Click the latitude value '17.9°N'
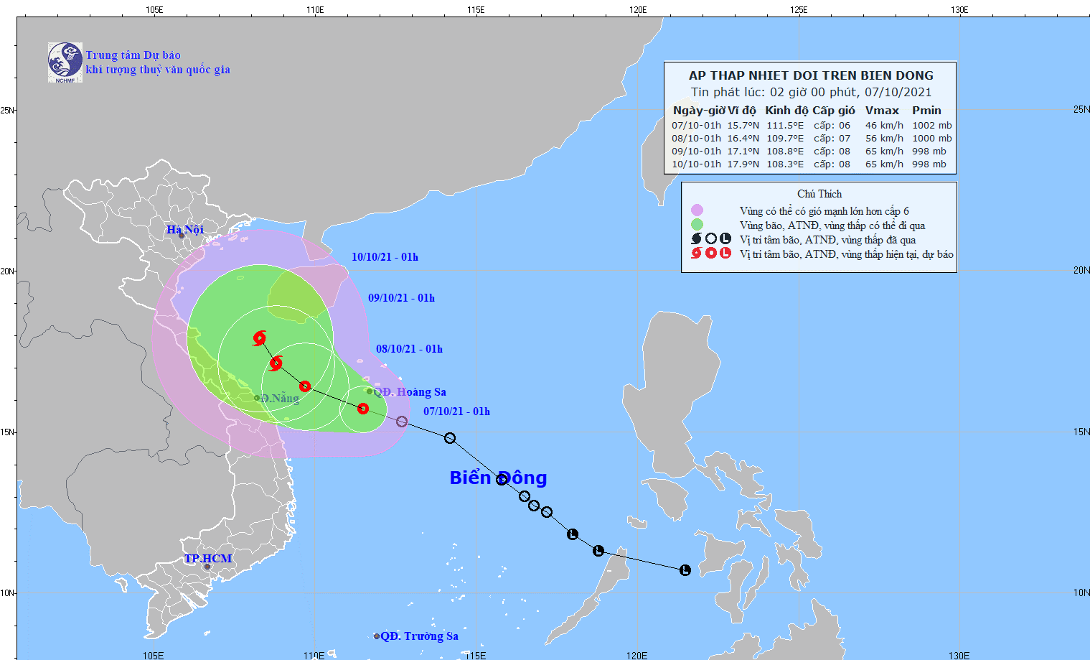The width and height of the screenshot is (1090, 660). (x=743, y=164)
